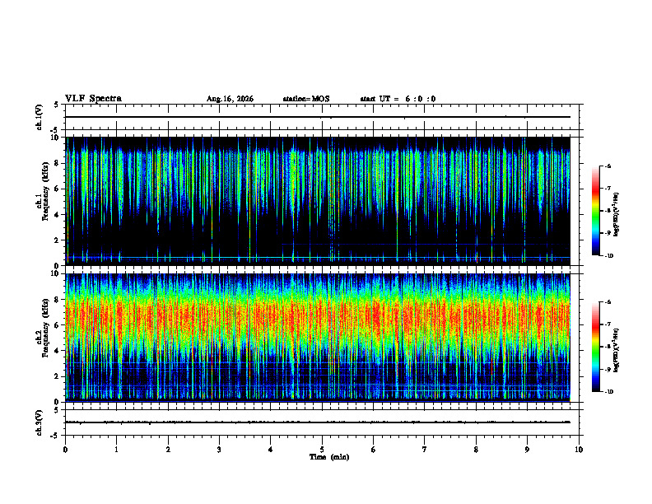Viewport: 652px width, 504px height.
Task: Click the "-9" tick on ch.2 colorbar
Action: pos(608,369)
